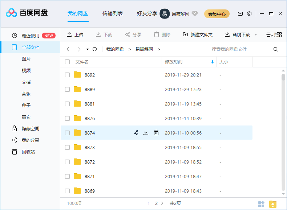This screenshot has height=210, width=287.
Task: Open the 会员中心 member center button
Action: [217, 14]
